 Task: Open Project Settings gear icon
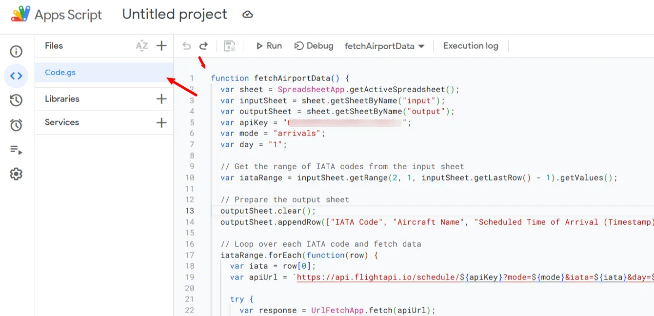click(x=16, y=174)
